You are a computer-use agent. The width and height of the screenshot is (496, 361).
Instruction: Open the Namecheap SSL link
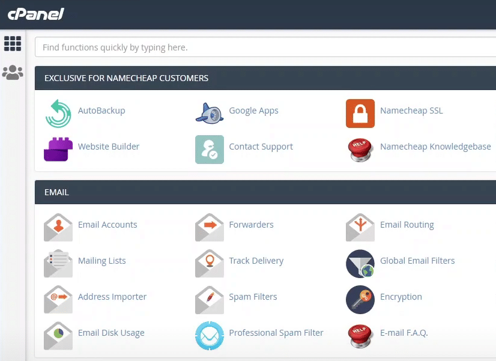[x=411, y=111]
